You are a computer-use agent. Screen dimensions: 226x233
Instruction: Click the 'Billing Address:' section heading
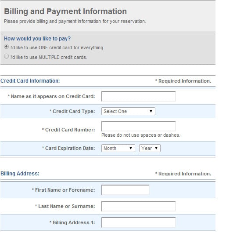tap(20, 174)
